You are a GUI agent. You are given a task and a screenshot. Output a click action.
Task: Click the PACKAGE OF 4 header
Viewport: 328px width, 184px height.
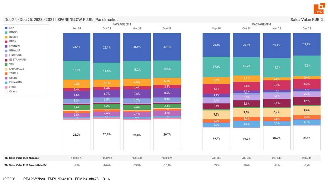click(261, 24)
